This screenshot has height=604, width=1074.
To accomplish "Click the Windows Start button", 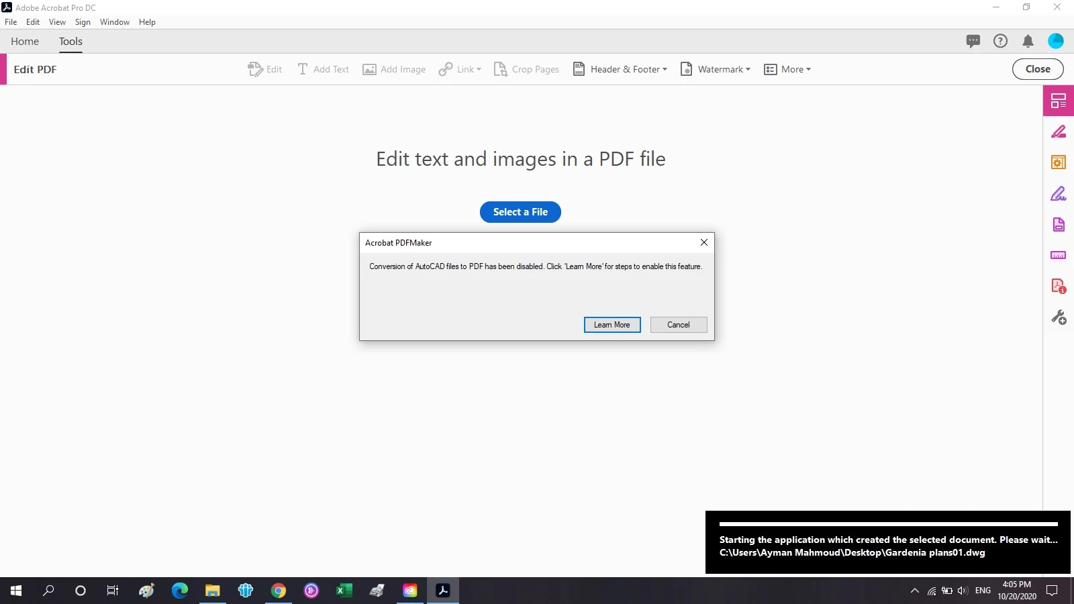I will (16, 591).
